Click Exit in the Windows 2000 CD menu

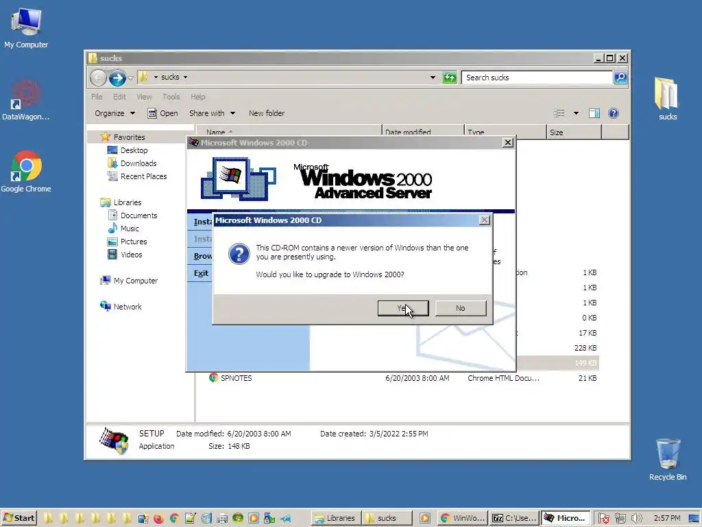tap(201, 273)
